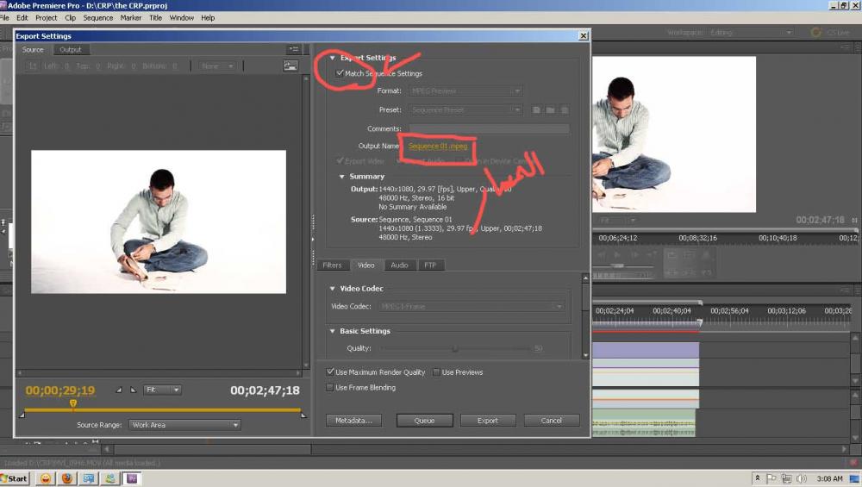The width and height of the screenshot is (862, 487).
Task: Click the save preset icon
Action: click(536, 110)
